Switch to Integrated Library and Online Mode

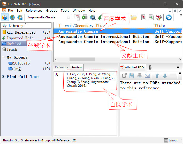20,18
